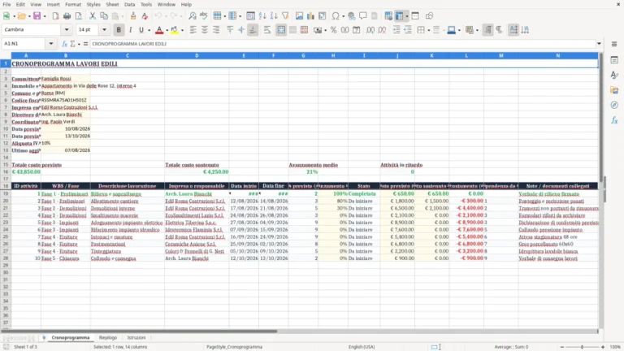624x351 pixels.
Task: Apply the red font color swatch
Action: coord(159,30)
